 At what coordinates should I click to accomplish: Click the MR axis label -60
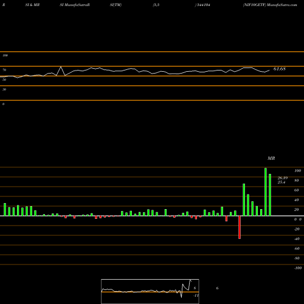click(x=297, y=249)
